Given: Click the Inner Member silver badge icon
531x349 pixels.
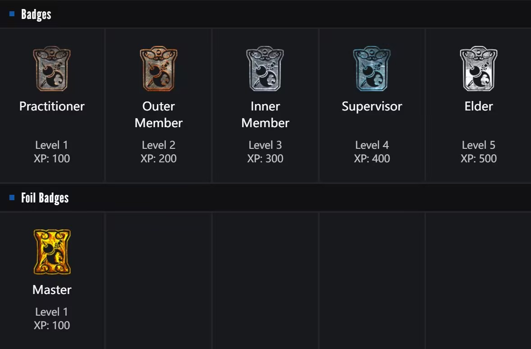Looking at the screenshot, I should coord(265,69).
